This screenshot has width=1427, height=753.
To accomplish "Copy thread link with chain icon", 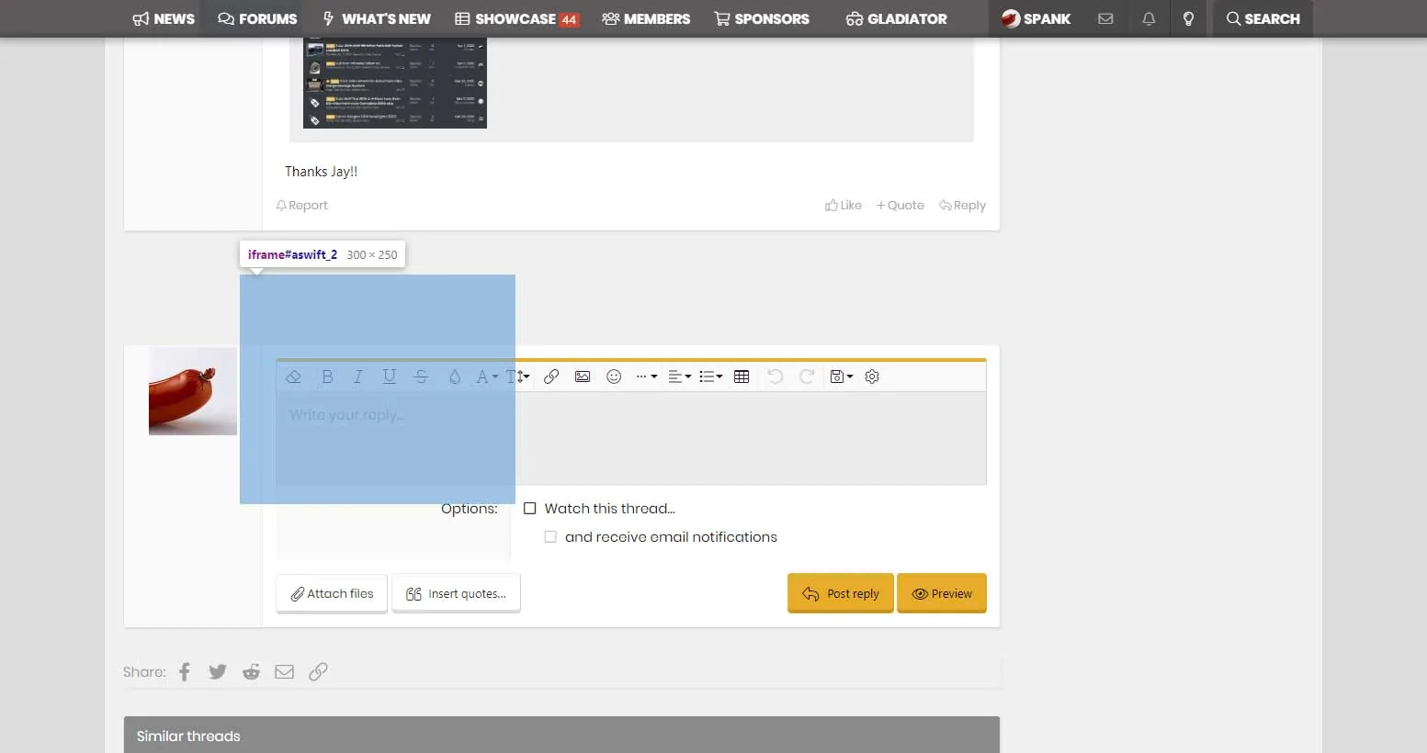I will 318,672.
